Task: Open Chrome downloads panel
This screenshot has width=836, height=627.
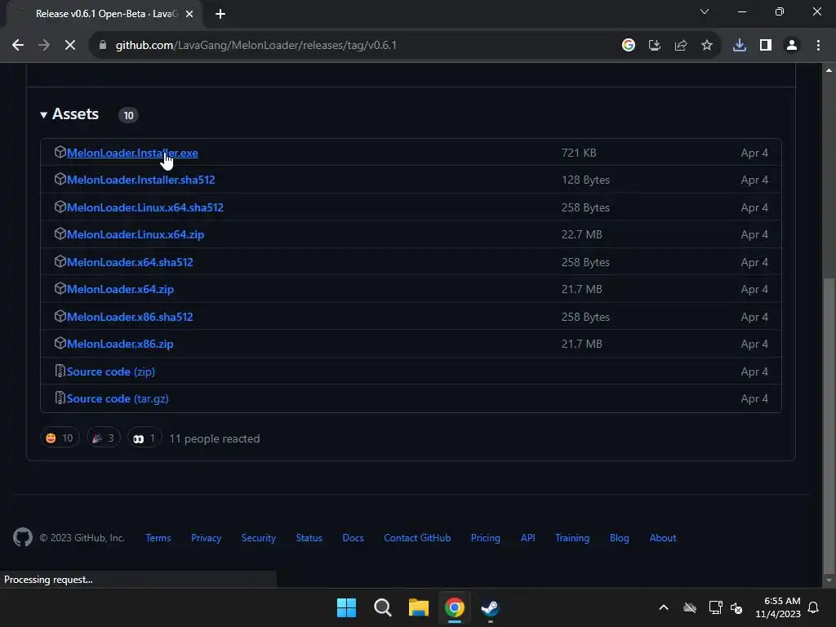Action: click(740, 46)
